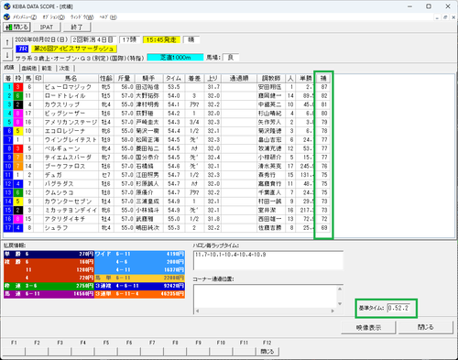Click the 通過順 column header
Image resolution: width=458 pixels, height=360 pixels.
pos(238,79)
